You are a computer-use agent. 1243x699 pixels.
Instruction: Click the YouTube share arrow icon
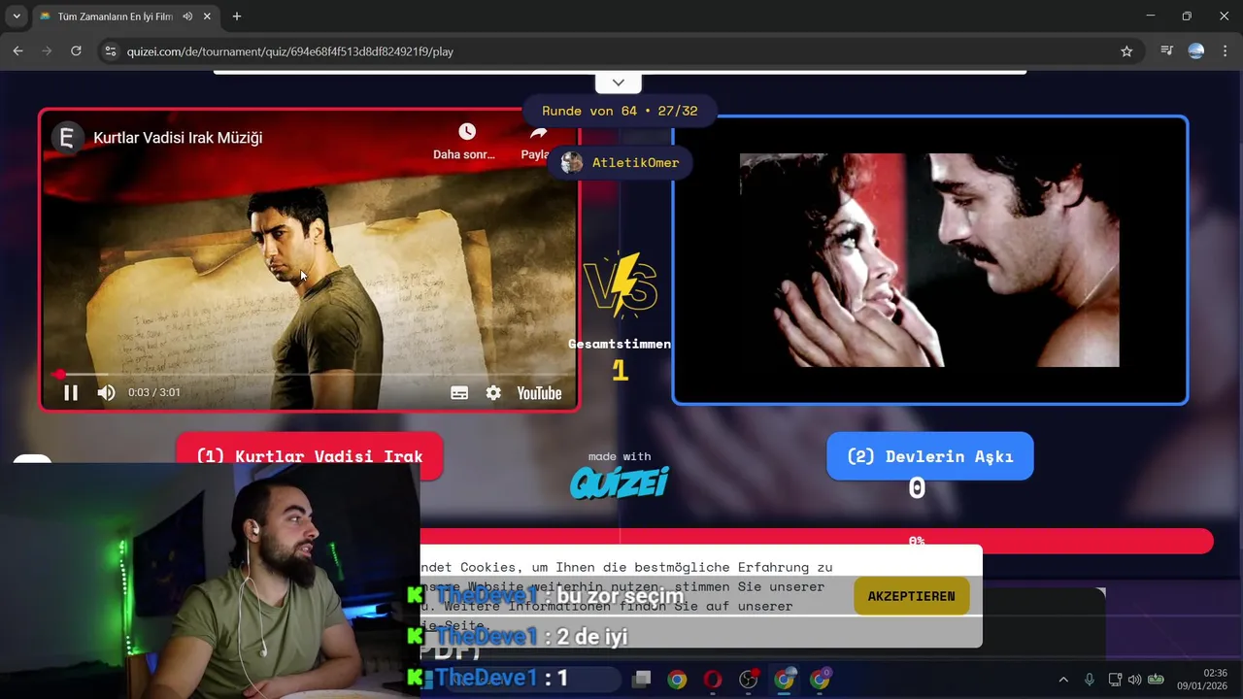pyautogui.click(x=539, y=133)
